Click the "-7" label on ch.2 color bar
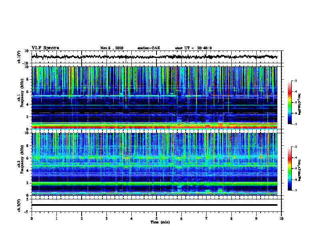This screenshot has height=245, width=317. (295, 191)
